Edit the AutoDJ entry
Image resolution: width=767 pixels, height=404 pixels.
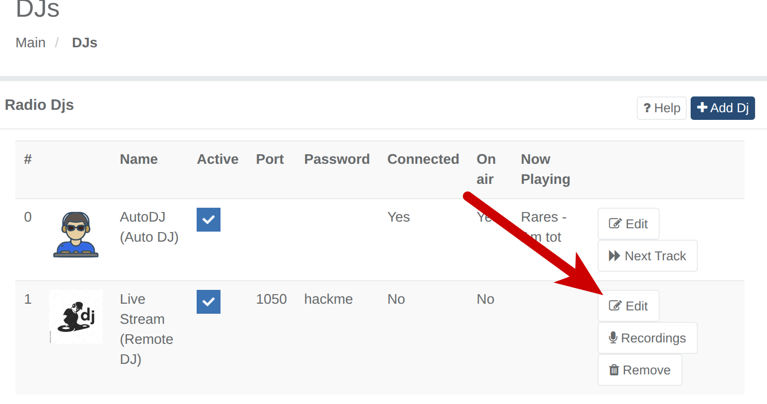[628, 224]
